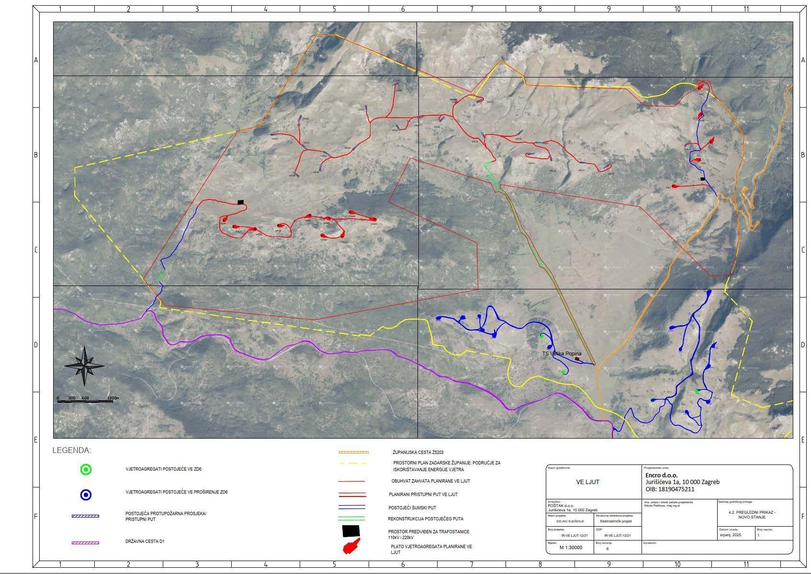Pick the magenta Državna cesta D1 swatch
Viewport: 811px width, 574px height.
[x=85, y=543]
